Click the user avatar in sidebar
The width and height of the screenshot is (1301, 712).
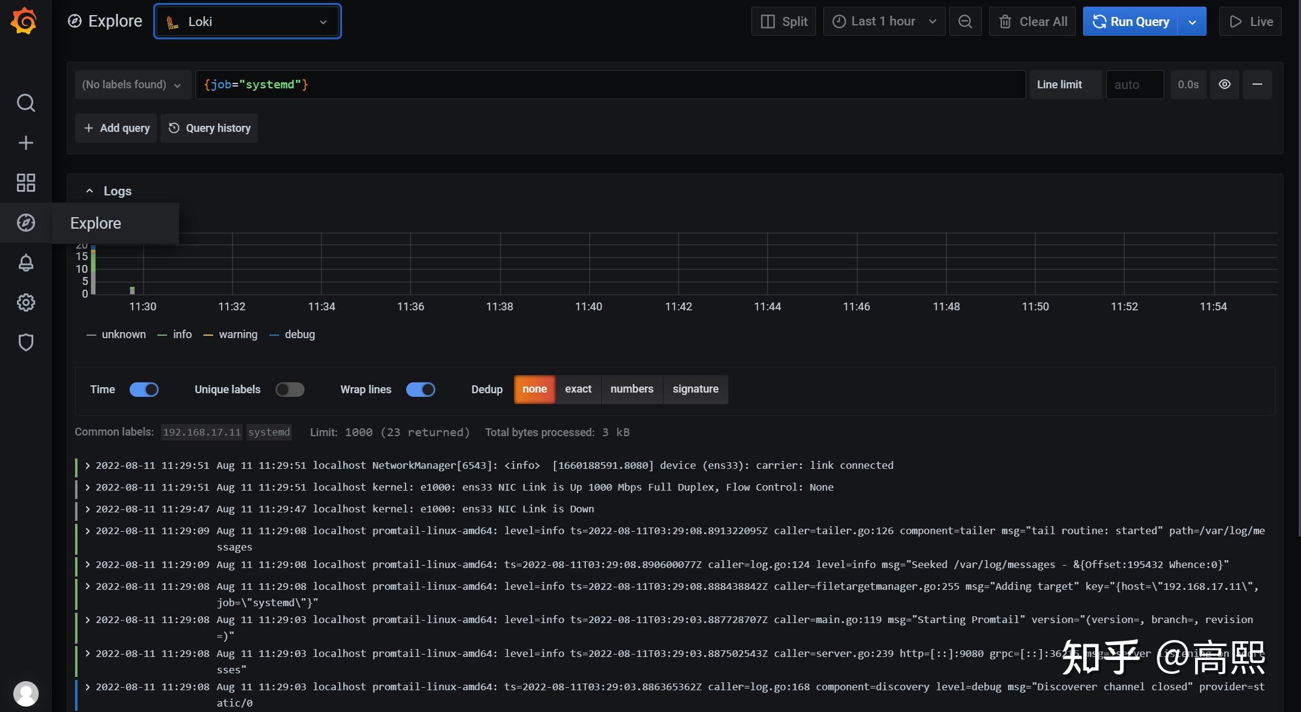pyautogui.click(x=25, y=693)
